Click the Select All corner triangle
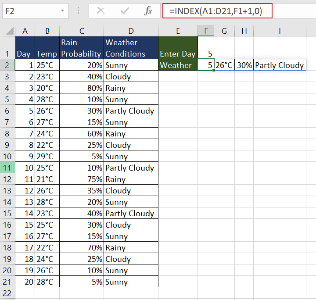This screenshot has height=300, width=316. point(8,31)
